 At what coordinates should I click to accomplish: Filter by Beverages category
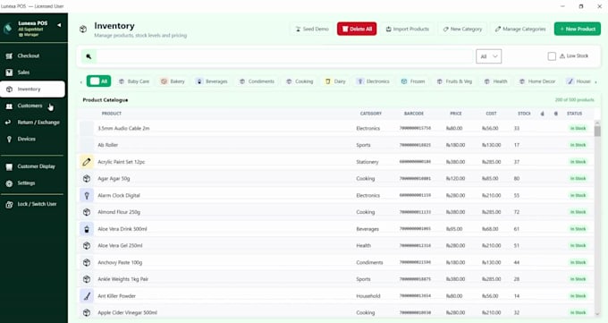click(x=212, y=81)
